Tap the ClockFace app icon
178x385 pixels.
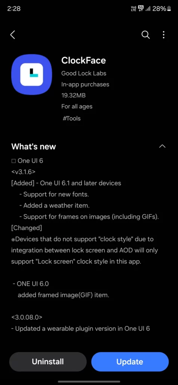pos(32,74)
